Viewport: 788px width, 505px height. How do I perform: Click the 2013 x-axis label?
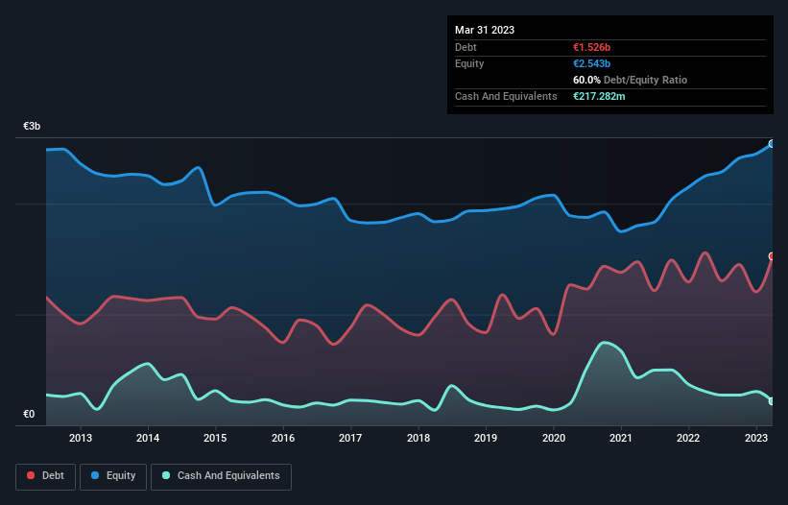(81, 438)
